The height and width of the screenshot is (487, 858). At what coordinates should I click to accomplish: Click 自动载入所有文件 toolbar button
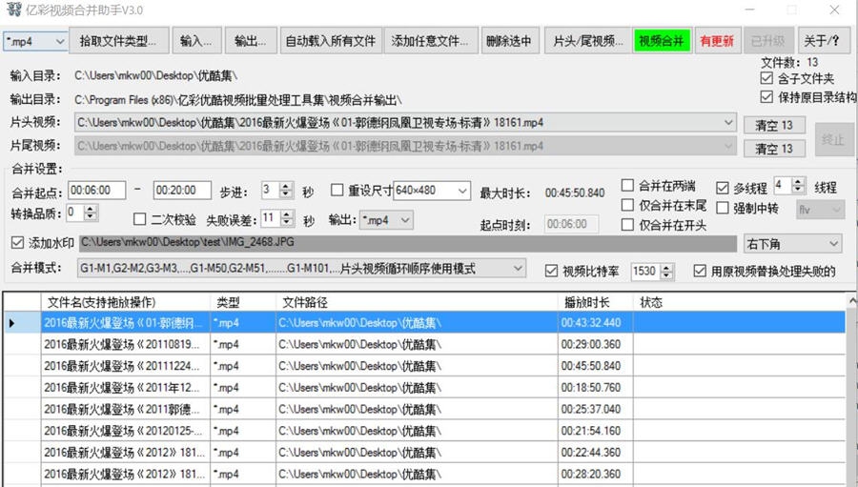pyautogui.click(x=331, y=41)
